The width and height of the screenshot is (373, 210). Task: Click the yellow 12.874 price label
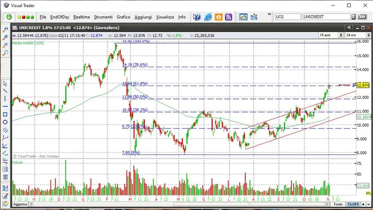coord(363,85)
